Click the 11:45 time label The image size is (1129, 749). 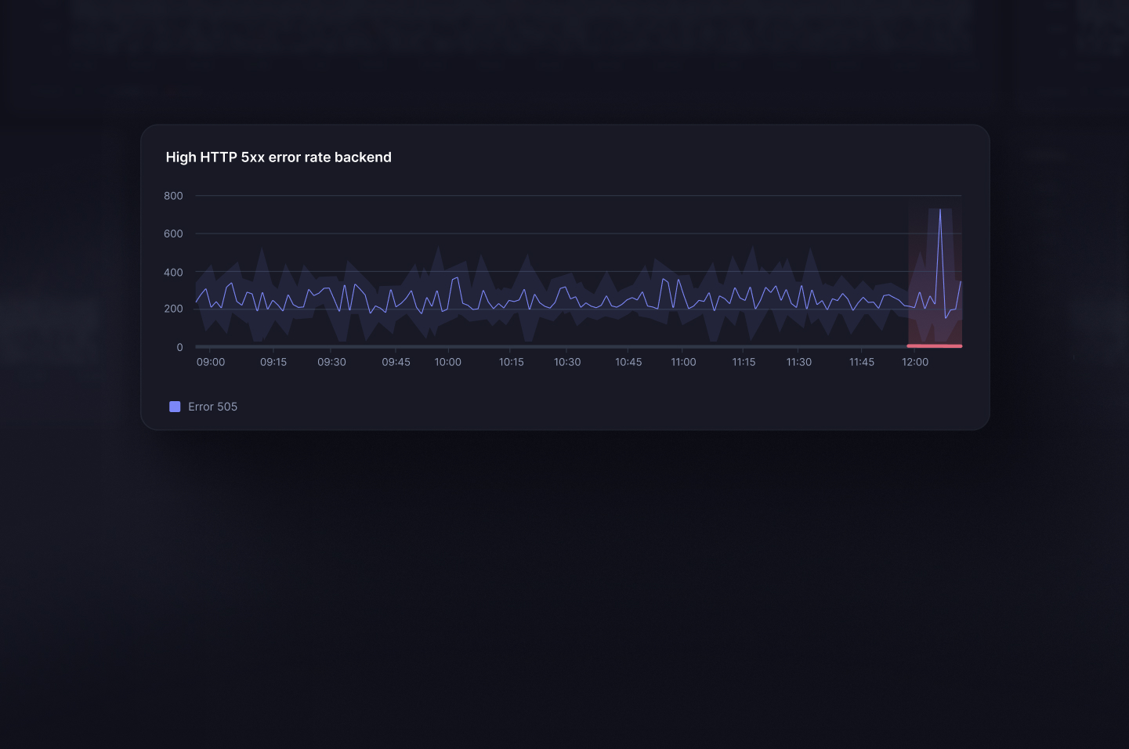tap(861, 362)
